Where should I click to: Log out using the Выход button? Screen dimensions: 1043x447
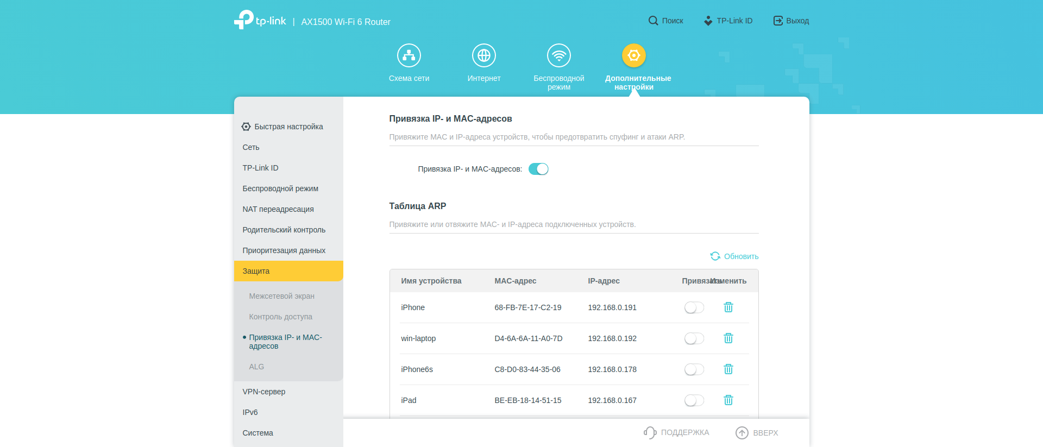(x=791, y=21)
